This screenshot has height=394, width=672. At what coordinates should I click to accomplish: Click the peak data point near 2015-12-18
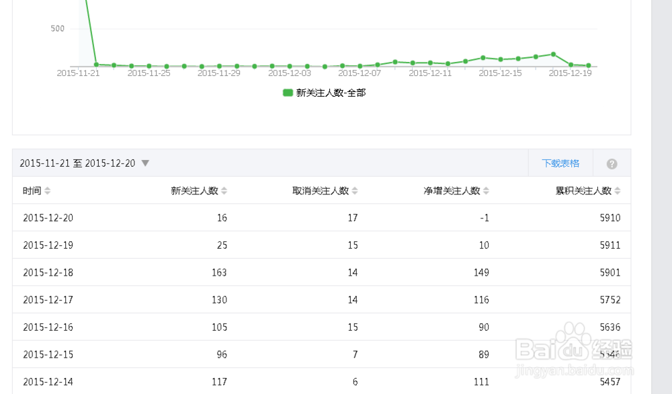point(552,53)
